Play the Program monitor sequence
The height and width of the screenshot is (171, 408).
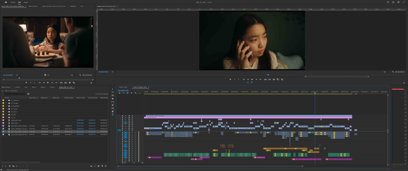pyautogui.click(x=252, y=80)
